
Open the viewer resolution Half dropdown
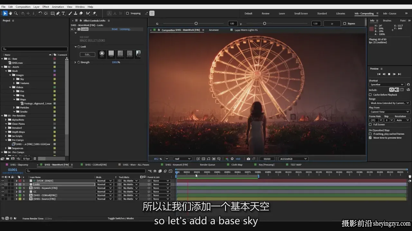182,159
